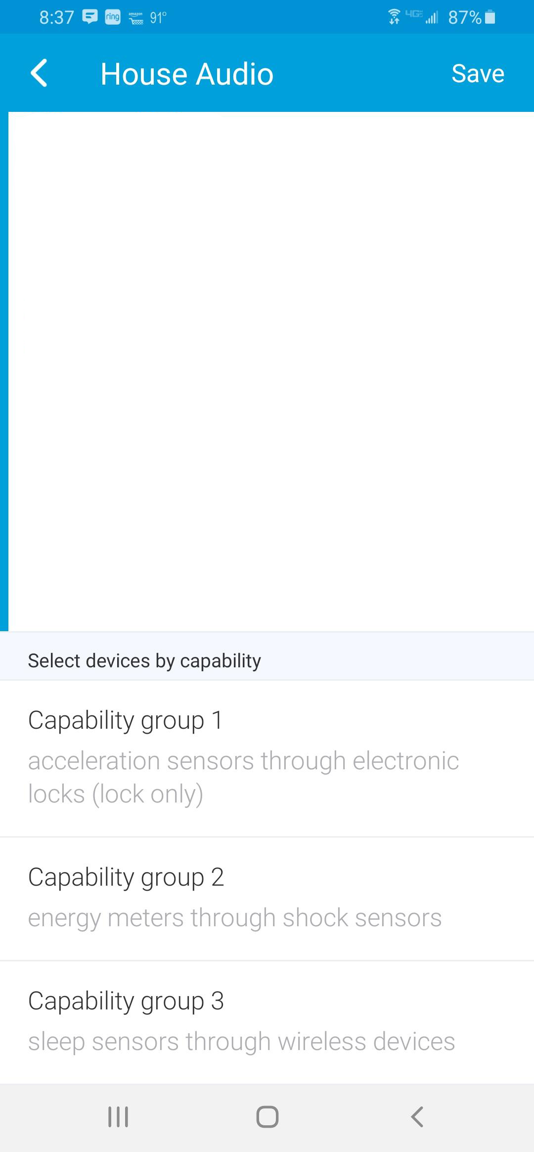Screen dimensions: 534x1152
Task: Tap the Amazon shopping notification icon
Action: click(x=135, y=18)
